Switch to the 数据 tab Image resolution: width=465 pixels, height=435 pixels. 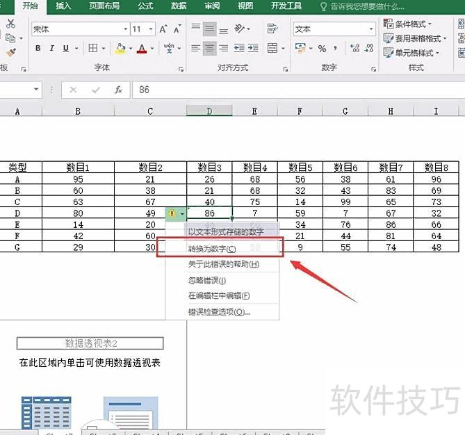coord(179,6)
